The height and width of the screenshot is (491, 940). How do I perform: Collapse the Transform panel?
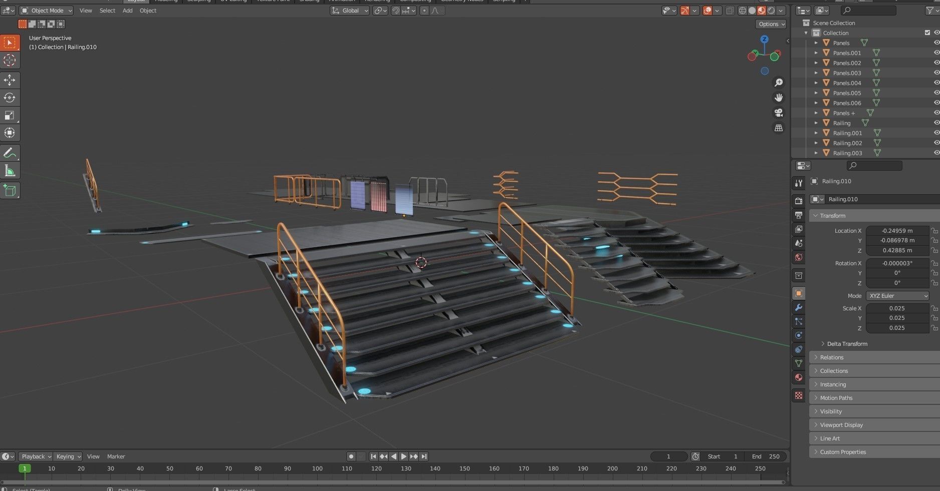click(874, 216)
